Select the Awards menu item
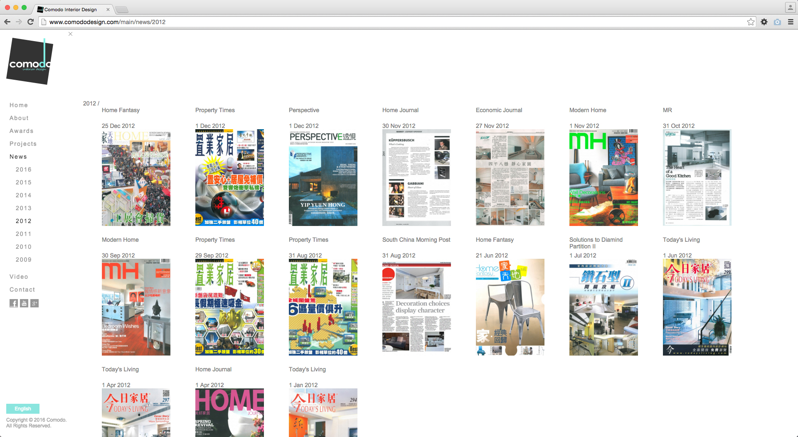This screenshot has height=437, width=798. click(22, 131)
